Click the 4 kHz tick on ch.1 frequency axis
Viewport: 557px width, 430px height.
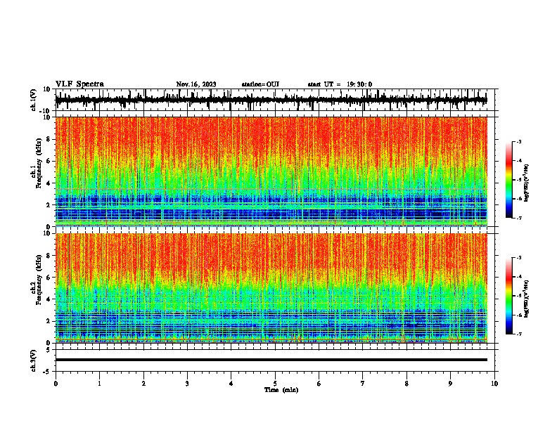pos(49,183)
